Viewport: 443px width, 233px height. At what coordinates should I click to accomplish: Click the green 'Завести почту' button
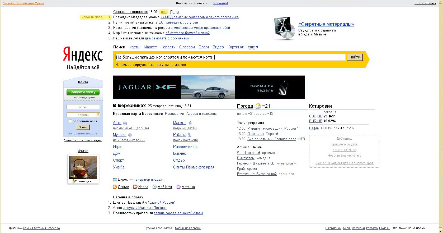coord(83,92)
